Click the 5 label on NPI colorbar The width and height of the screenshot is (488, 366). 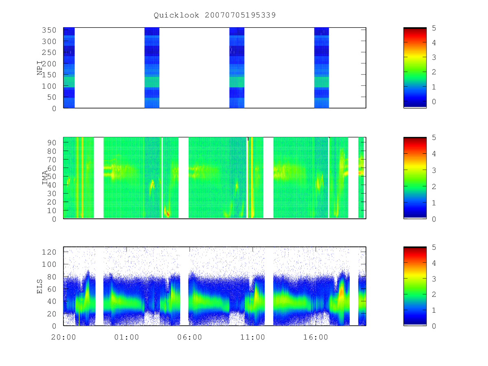434,28
